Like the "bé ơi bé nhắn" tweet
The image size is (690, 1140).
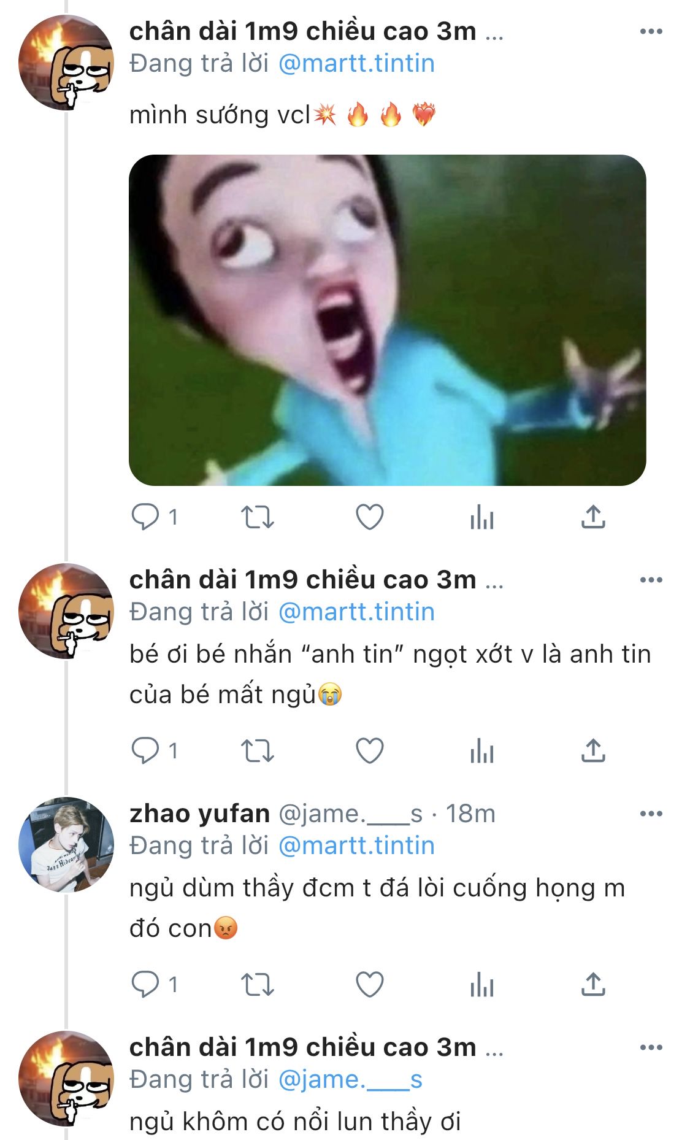coord(370,750)
